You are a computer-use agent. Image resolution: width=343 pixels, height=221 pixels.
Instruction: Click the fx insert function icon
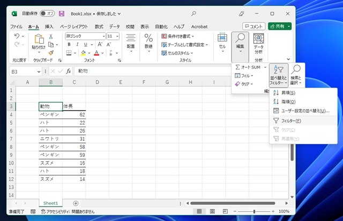(x=69, y=71)
